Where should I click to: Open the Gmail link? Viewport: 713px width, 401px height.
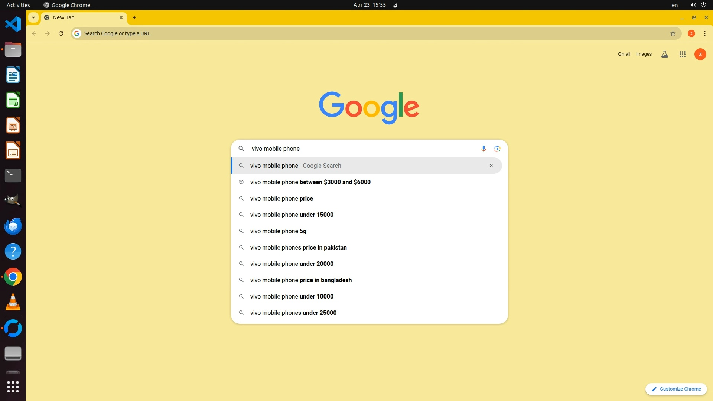pos(624,54)
